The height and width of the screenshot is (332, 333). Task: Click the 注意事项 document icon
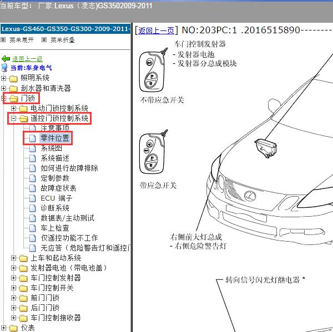click(x=33, y=128)
